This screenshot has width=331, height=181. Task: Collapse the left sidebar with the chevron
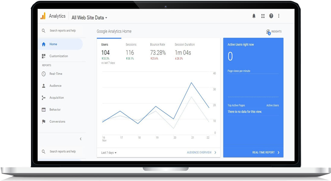coord(80,139)
